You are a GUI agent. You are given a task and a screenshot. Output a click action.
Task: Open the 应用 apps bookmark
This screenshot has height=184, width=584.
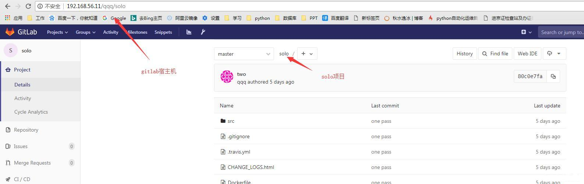click(x=14, y=18)
